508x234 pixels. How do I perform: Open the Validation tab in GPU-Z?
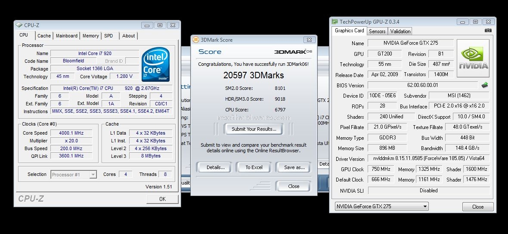400,31
